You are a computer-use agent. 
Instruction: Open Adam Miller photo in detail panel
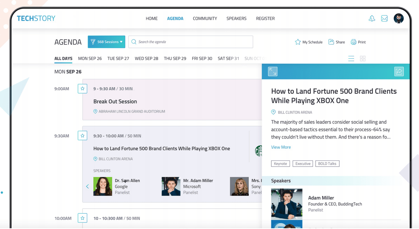[287, 204]
